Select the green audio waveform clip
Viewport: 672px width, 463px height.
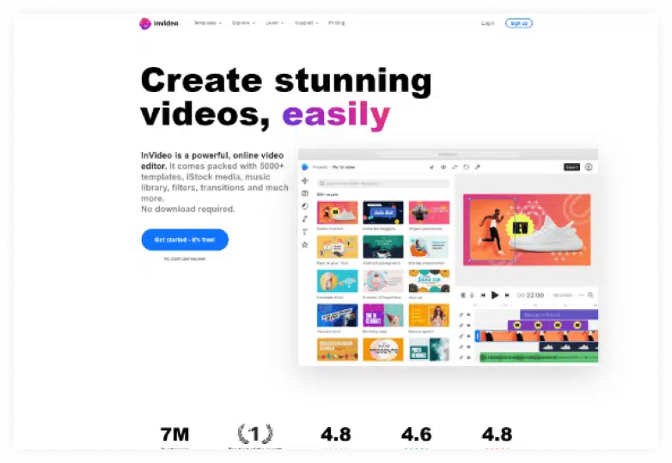click(538, 357)
